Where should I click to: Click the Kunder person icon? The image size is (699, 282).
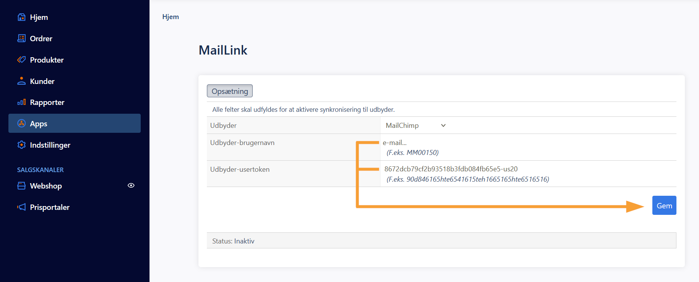[x=21, y=81]
